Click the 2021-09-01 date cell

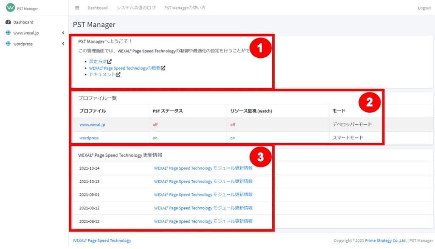(89, 195)
